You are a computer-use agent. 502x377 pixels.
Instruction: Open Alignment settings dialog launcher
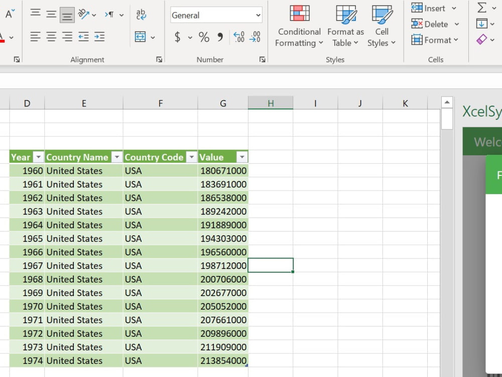[159, 59]
